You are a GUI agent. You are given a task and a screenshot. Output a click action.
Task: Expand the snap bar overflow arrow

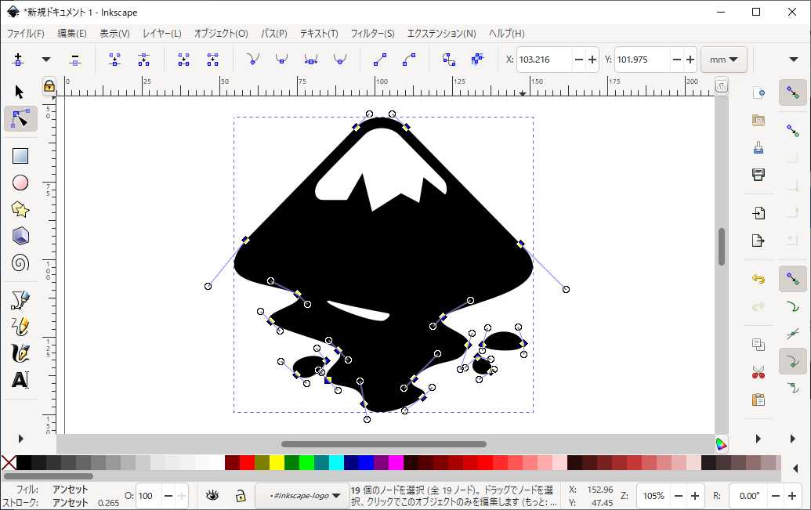[x=793, y=439]
